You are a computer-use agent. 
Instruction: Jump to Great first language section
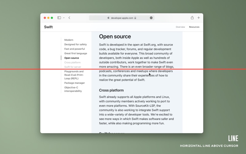76,53
